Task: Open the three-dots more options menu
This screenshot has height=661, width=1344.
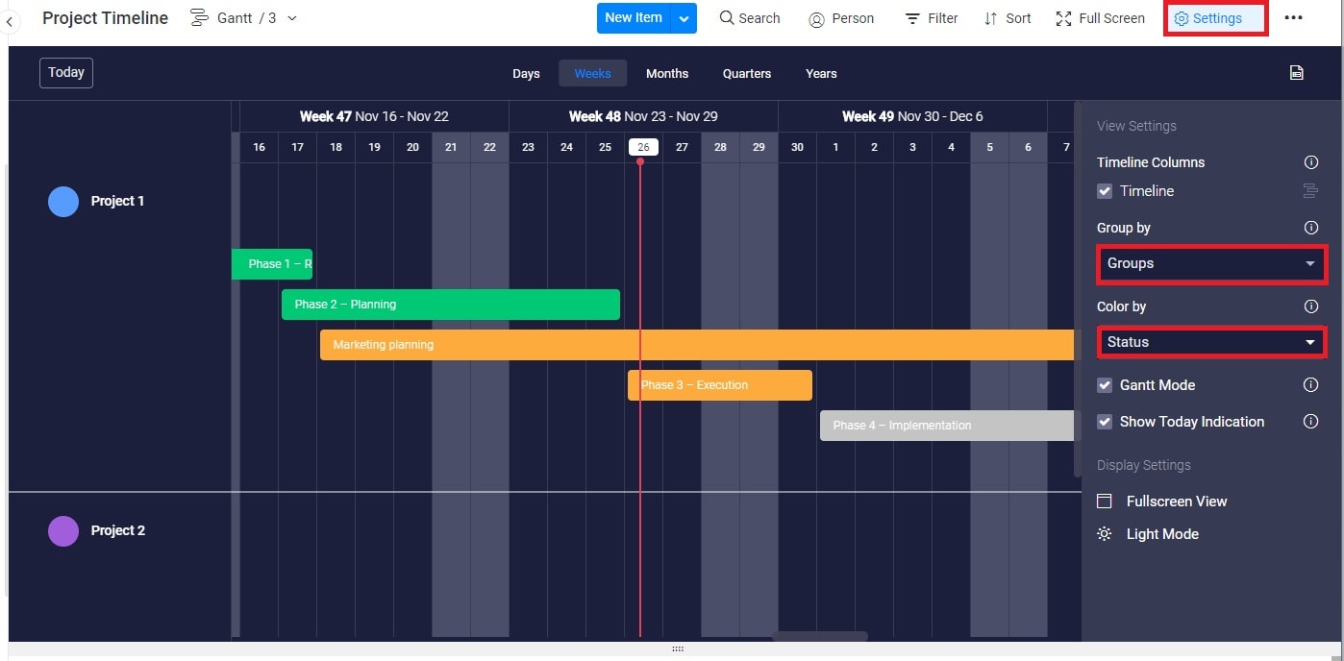Action: click(x=1293, y=18)
